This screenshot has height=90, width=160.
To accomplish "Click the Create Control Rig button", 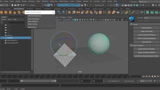I will click(x=146, y=31).
